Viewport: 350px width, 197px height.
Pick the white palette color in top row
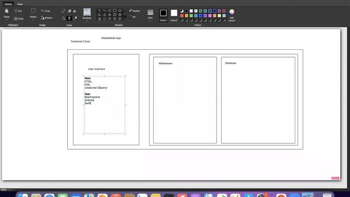click(191, 11)
